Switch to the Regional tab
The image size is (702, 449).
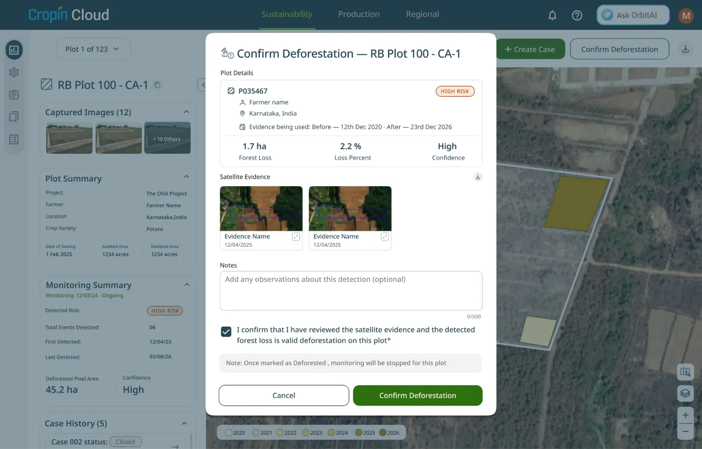pyautogui.click(x=422, y=14)
